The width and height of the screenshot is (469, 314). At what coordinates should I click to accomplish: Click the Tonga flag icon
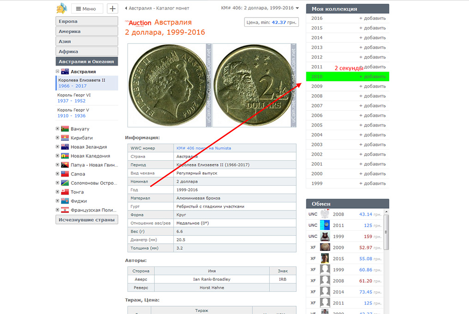click(x=65, y=192)
